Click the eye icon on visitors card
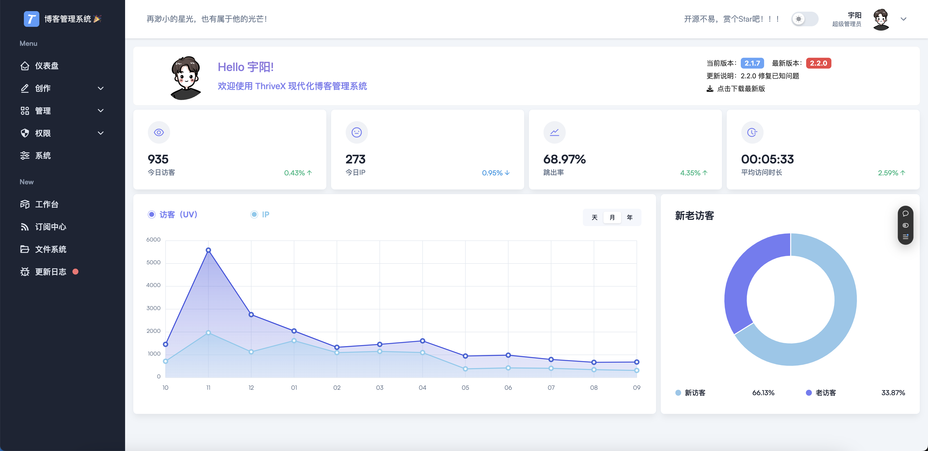928x451 pixels. [159, 133]
